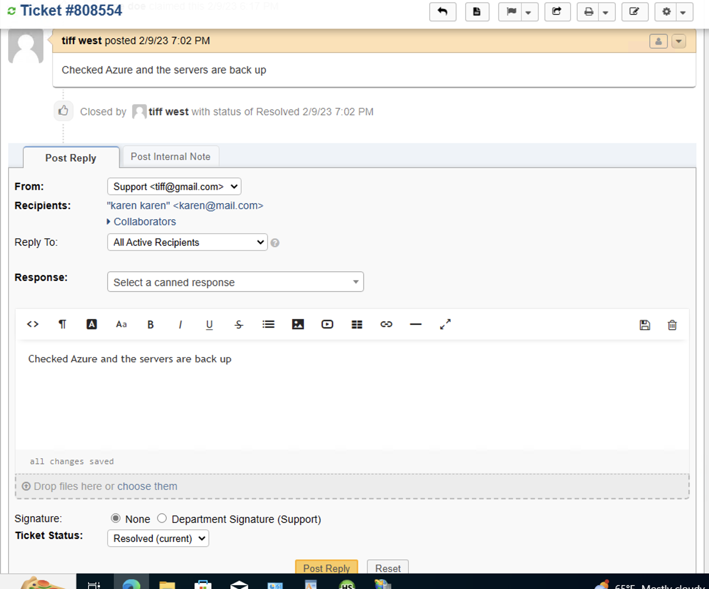This screenshot has width=709, height=589.
Task: Open the Select a canned response dropdown
Action: [x=235, y=282]
